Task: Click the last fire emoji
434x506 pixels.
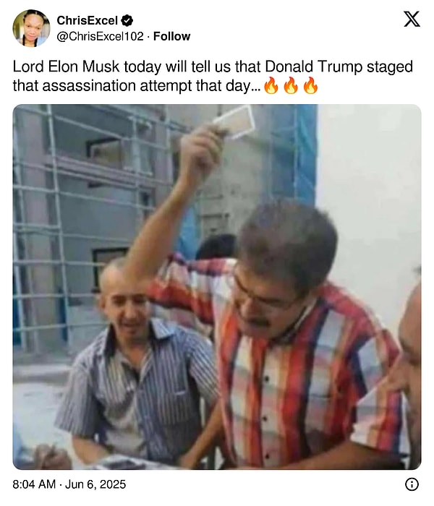Action: point(310,86)
